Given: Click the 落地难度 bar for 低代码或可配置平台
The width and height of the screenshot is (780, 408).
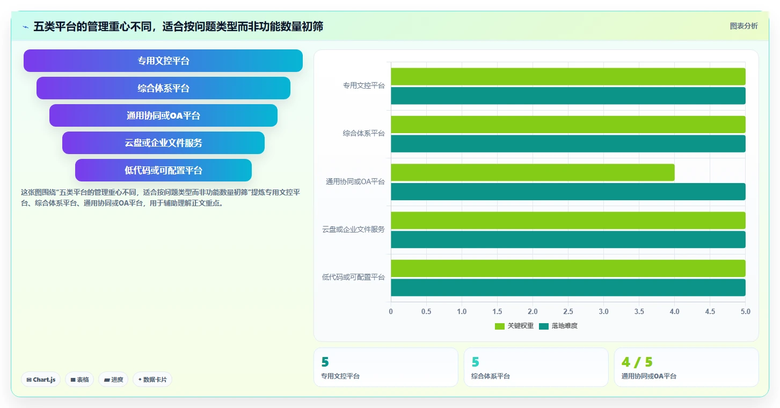Looking at the screenshot, I should [568, 287].
